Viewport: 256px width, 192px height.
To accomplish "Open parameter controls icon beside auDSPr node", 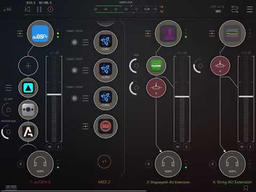I will click(20, 34).
